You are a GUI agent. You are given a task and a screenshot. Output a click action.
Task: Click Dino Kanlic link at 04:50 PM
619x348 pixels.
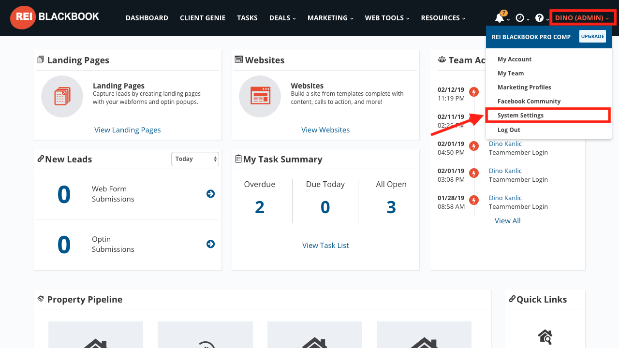(505, 144)
